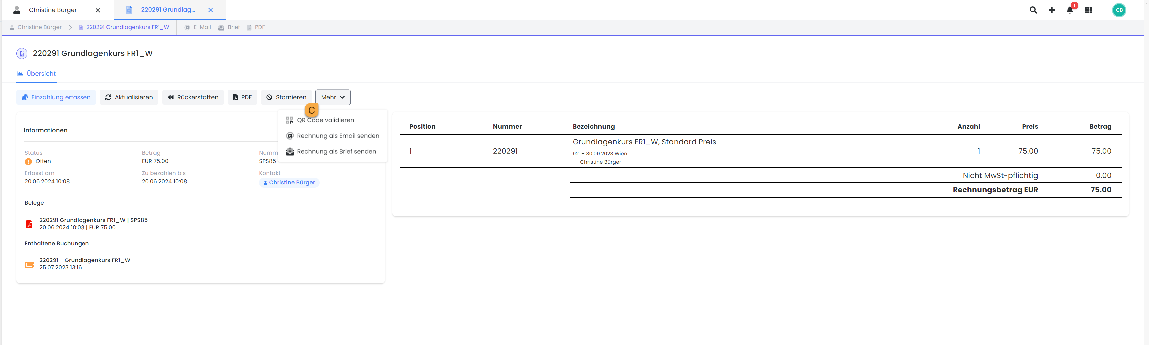Expand the Mehr dropdown
The height and width of the screenshot is (345, 1149).
point(333,97)
